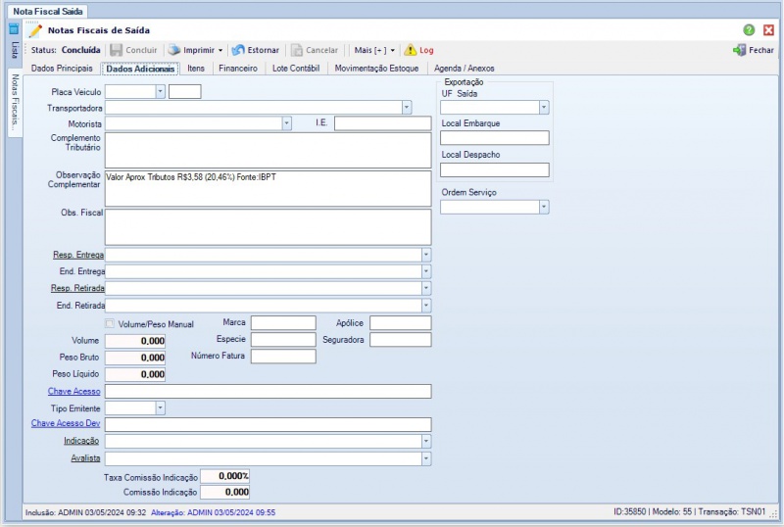The height and width of the screenshot is (527, 784).
Task: Click the Fechar exit icon
Action: pos(740,50)
